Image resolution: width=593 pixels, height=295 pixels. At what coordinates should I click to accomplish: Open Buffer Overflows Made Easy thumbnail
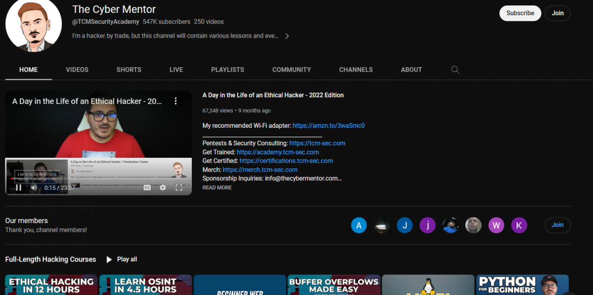pyautogui.click(x=334, y=285)
